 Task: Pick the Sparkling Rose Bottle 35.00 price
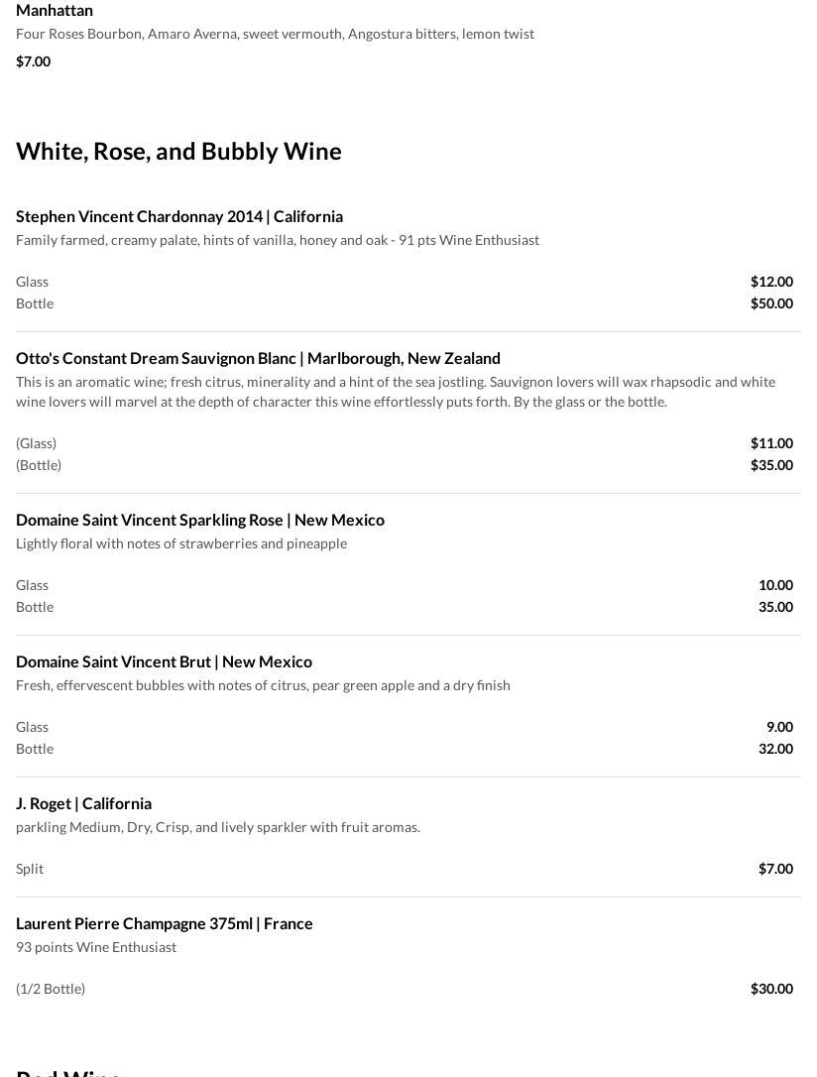[775, 607]
